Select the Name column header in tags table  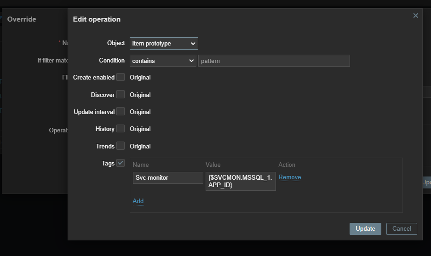pyautogui.click(x=141, y=165)
